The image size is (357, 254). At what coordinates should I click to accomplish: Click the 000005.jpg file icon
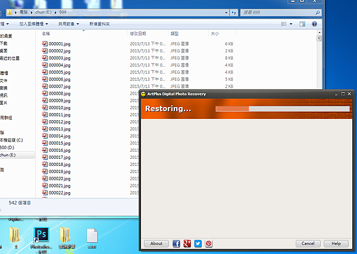tap(45, 72)
